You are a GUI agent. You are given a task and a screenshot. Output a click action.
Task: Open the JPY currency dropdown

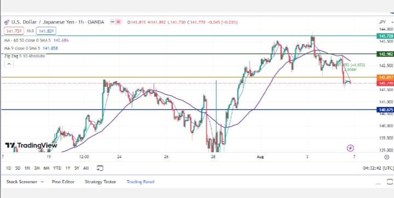(386, 22)
